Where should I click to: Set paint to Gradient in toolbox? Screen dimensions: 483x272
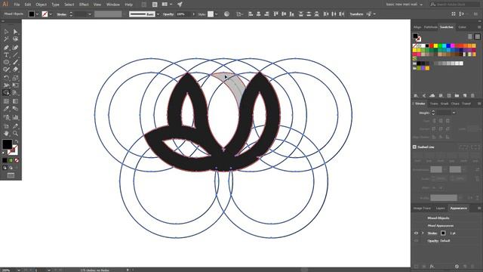(11, 160)
